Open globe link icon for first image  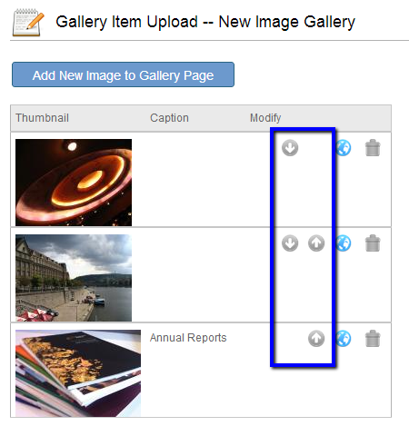click(x=344, y=148)
